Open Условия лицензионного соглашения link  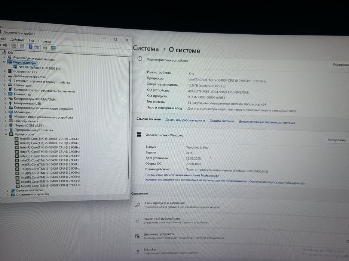point(225,181)
